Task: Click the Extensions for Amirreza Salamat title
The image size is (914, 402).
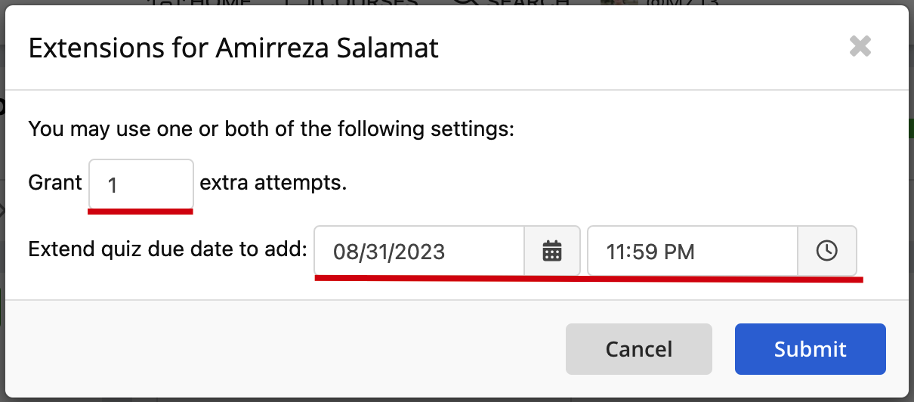Action: [x=233, y=49]
